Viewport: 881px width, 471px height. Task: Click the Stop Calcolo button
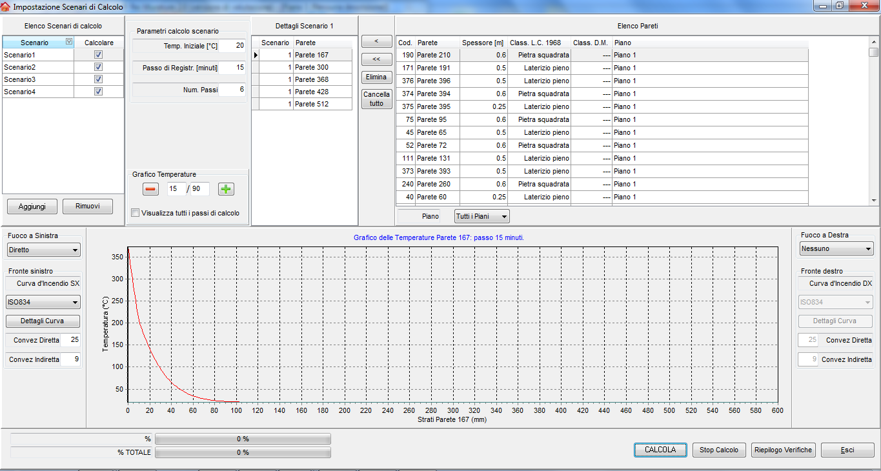tap(719, 450)
